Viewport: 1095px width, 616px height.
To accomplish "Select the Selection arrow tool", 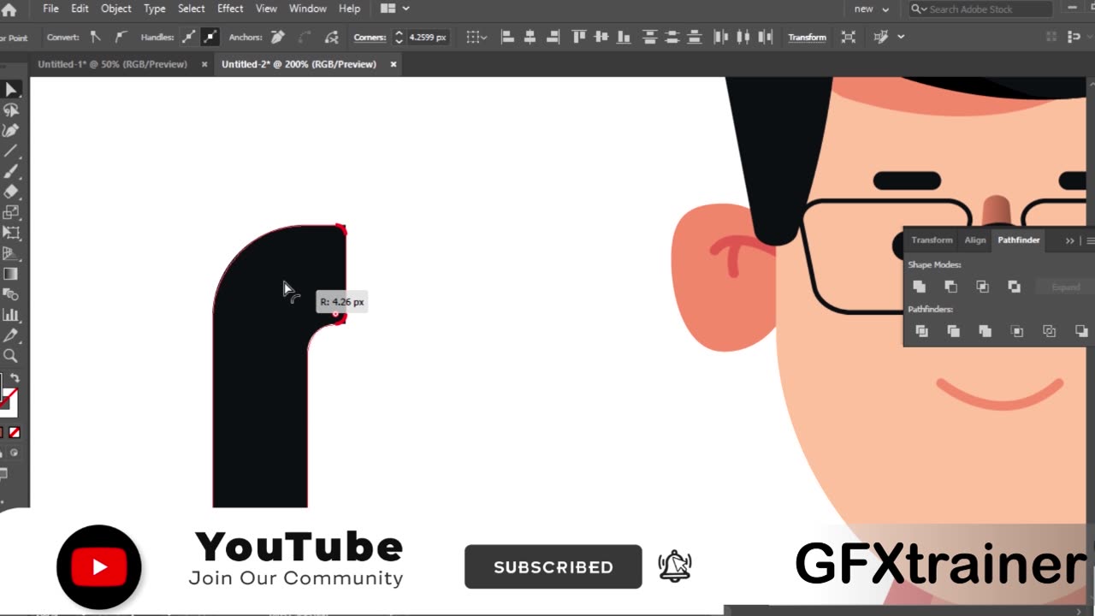I will (x=11, y=90).
